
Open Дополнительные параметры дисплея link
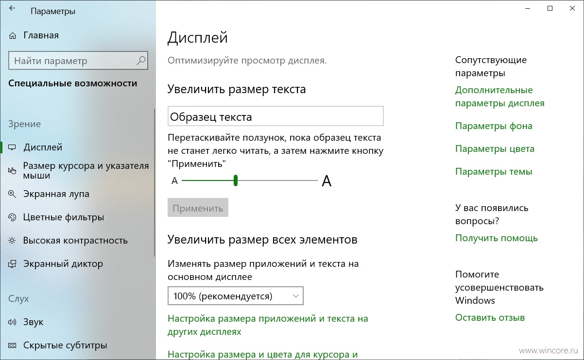[500, 97]
